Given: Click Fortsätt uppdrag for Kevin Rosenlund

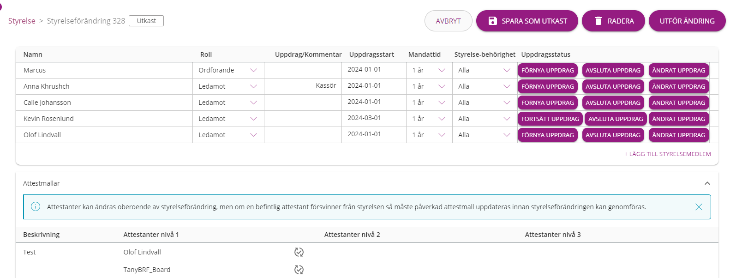Looking at the screenshot, I should point(550,119).
